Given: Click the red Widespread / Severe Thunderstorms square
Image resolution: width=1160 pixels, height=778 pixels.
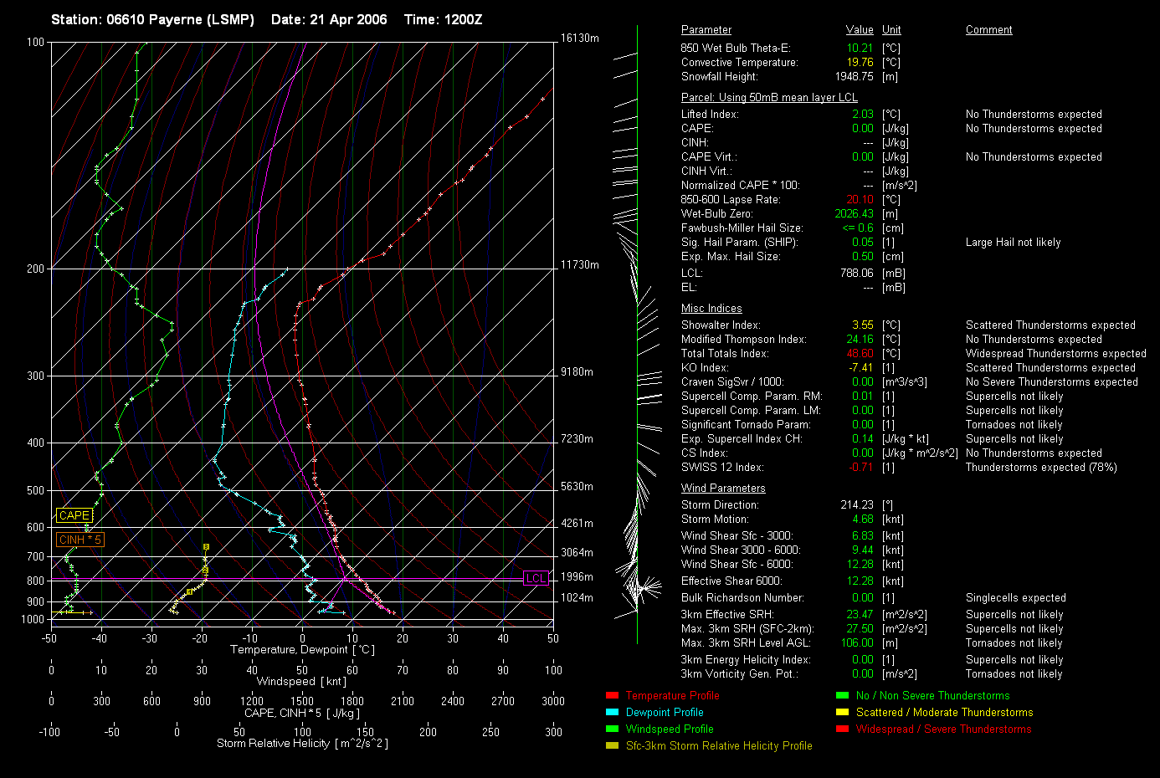Looking at the screenshot, I should tap(842, 729).
